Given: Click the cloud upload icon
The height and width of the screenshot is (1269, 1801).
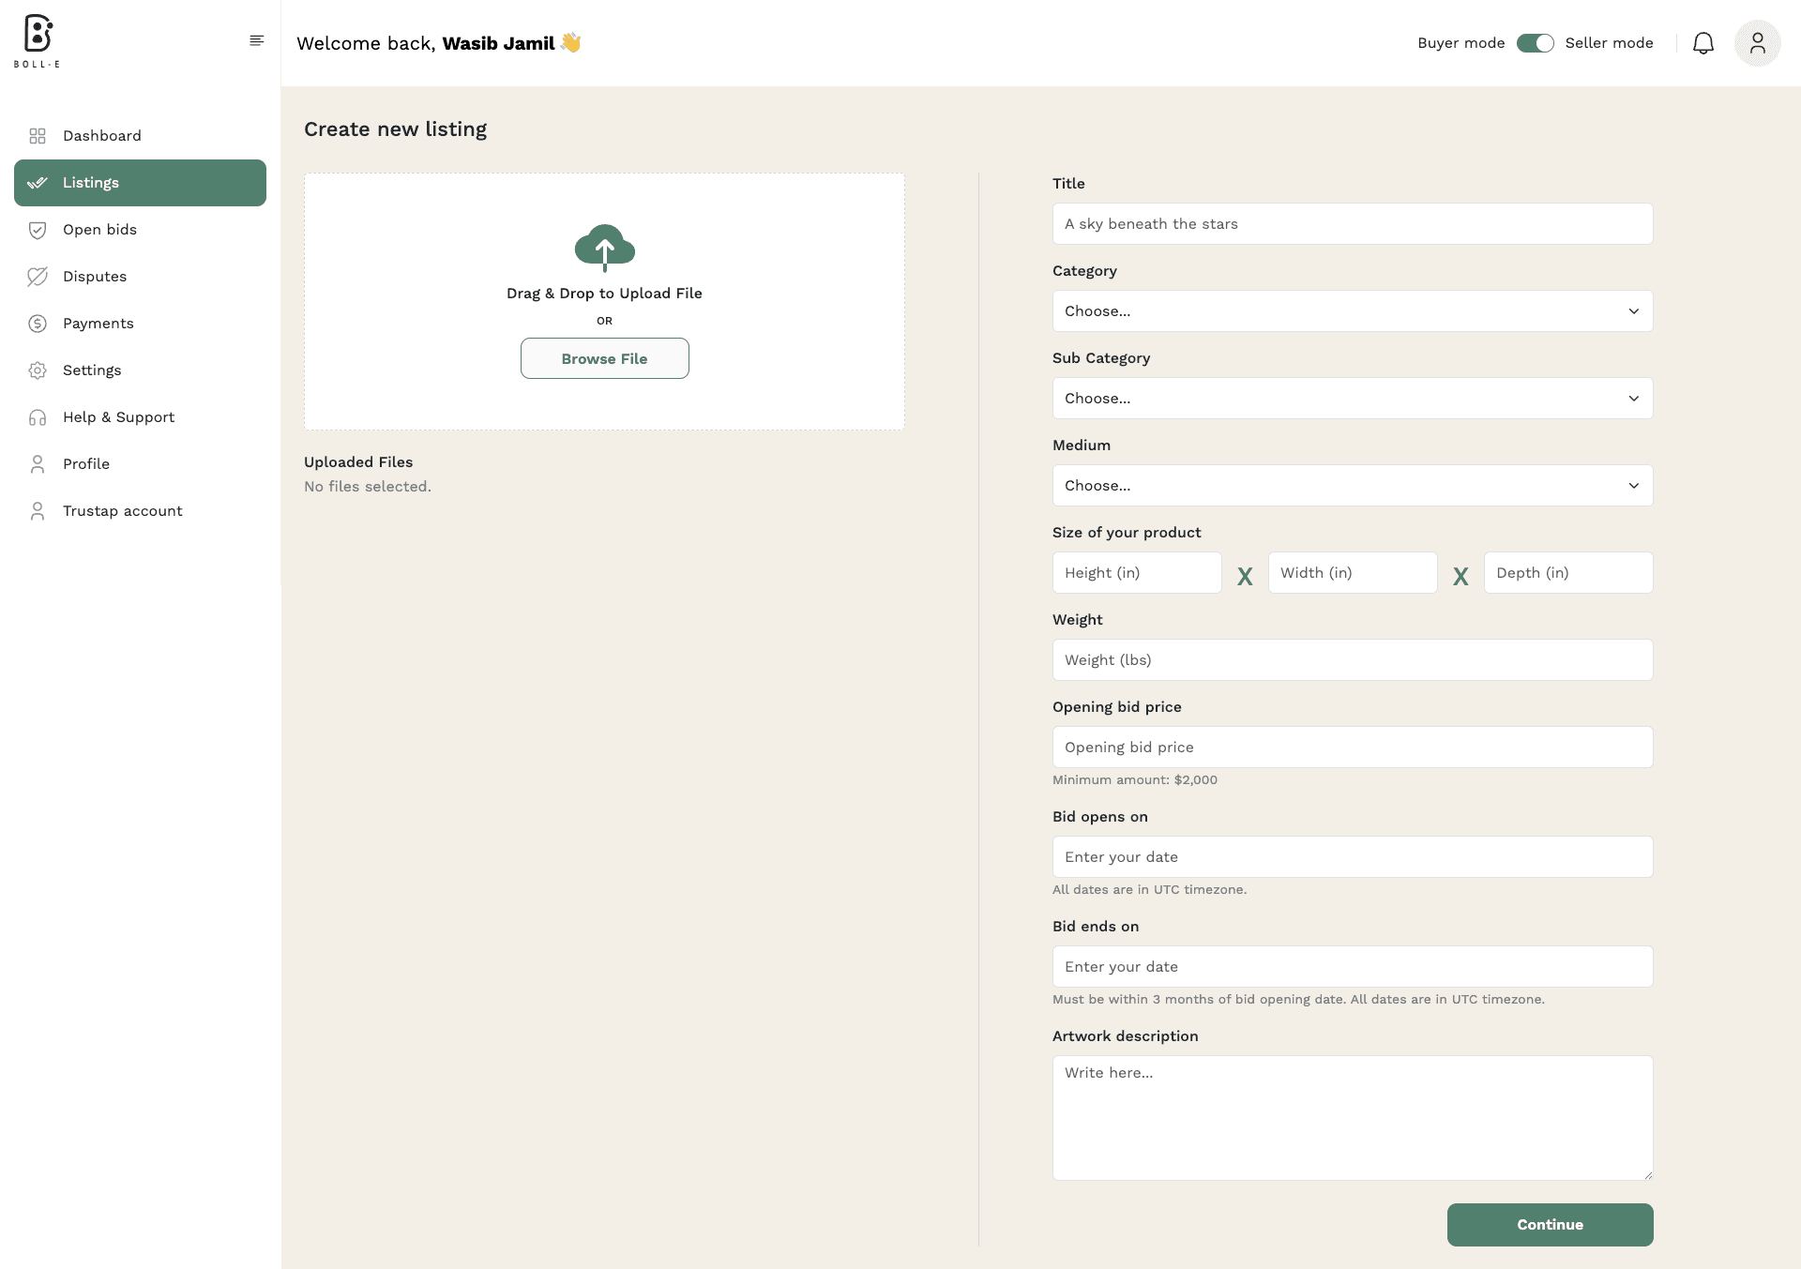Looking at the screenshot, I should tap(604, 248).
